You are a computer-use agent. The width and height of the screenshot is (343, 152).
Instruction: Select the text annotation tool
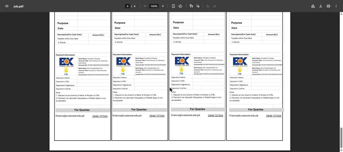191,6
